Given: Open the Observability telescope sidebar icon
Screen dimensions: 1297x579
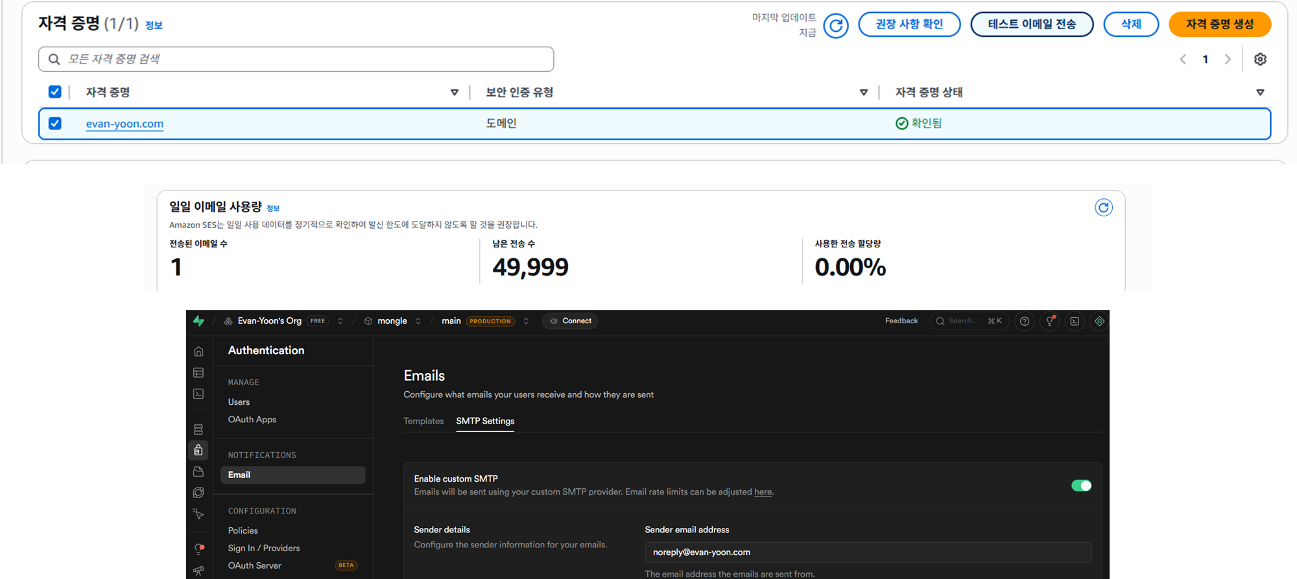Looking at the screenshot, I should point(198,571).
